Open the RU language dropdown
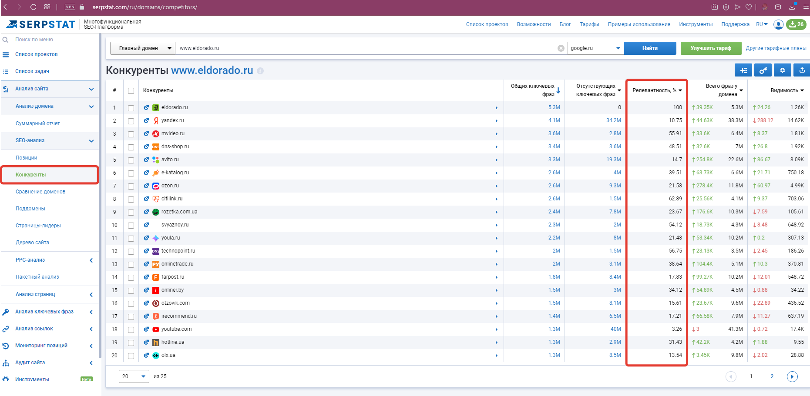 (x=762, y=24)
